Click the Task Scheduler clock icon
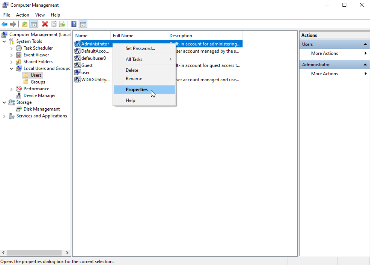The height and width of the screenshot is (265, 370). coord(19,48)
